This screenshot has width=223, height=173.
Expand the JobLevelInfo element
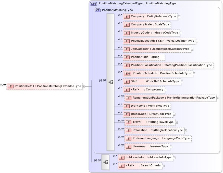[x=175, y=158]
